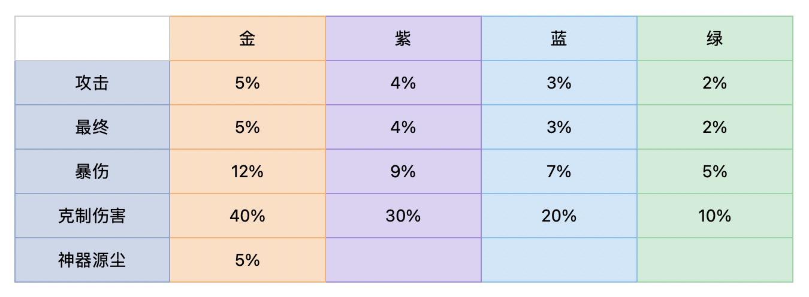Select the 12% cell in 暴伤 row
Image resolution: width=809 pixels, height=297 pixels.
coord(247,171)
